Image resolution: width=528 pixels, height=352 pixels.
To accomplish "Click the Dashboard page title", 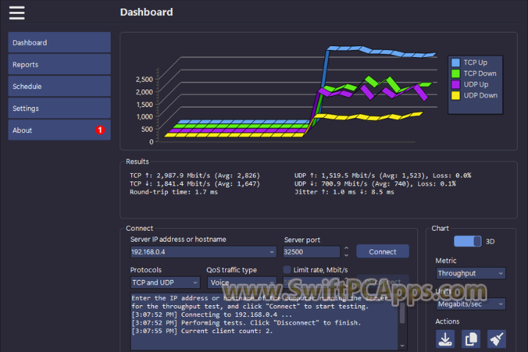I will coord(147,12).
